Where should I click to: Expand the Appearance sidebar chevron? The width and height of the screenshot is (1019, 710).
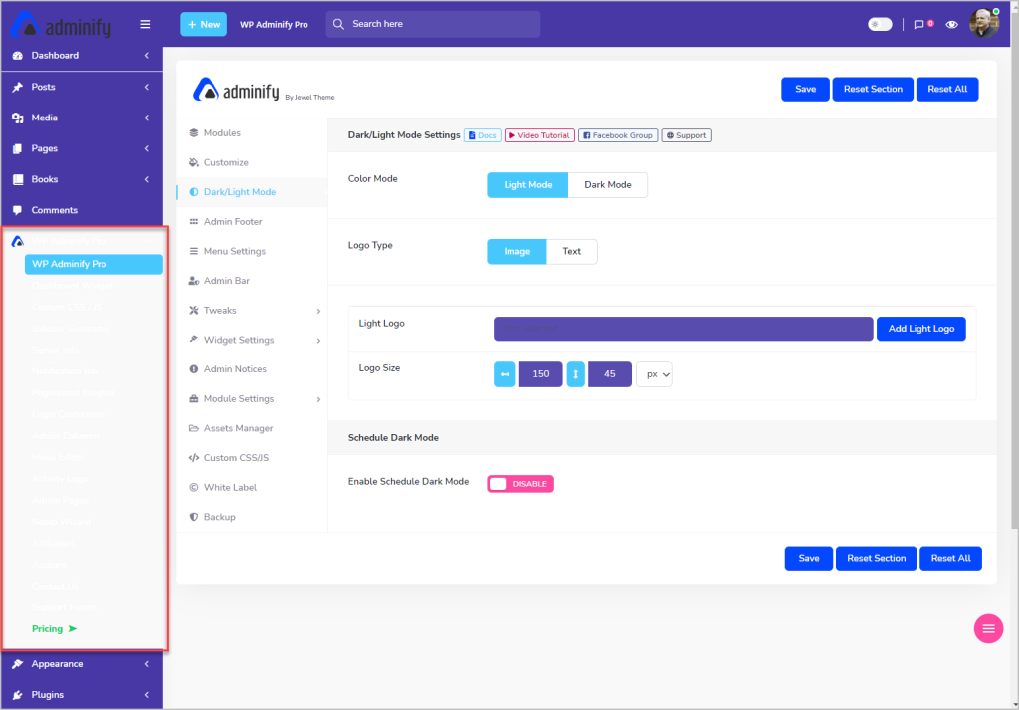[147, 664]
